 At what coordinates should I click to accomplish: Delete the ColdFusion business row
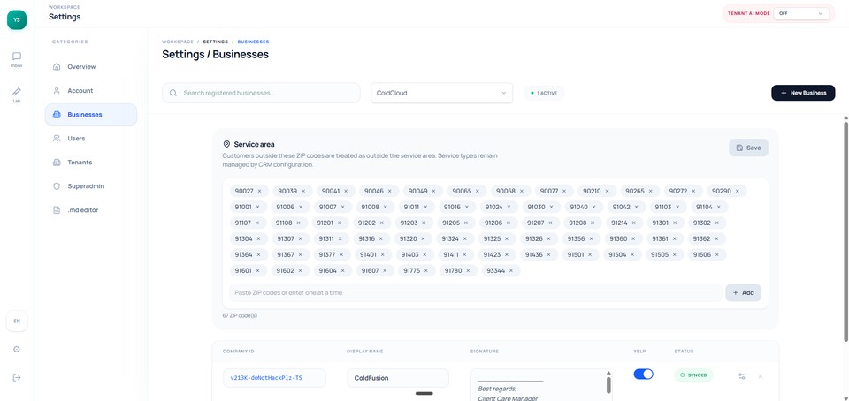[x=761, y=376]
